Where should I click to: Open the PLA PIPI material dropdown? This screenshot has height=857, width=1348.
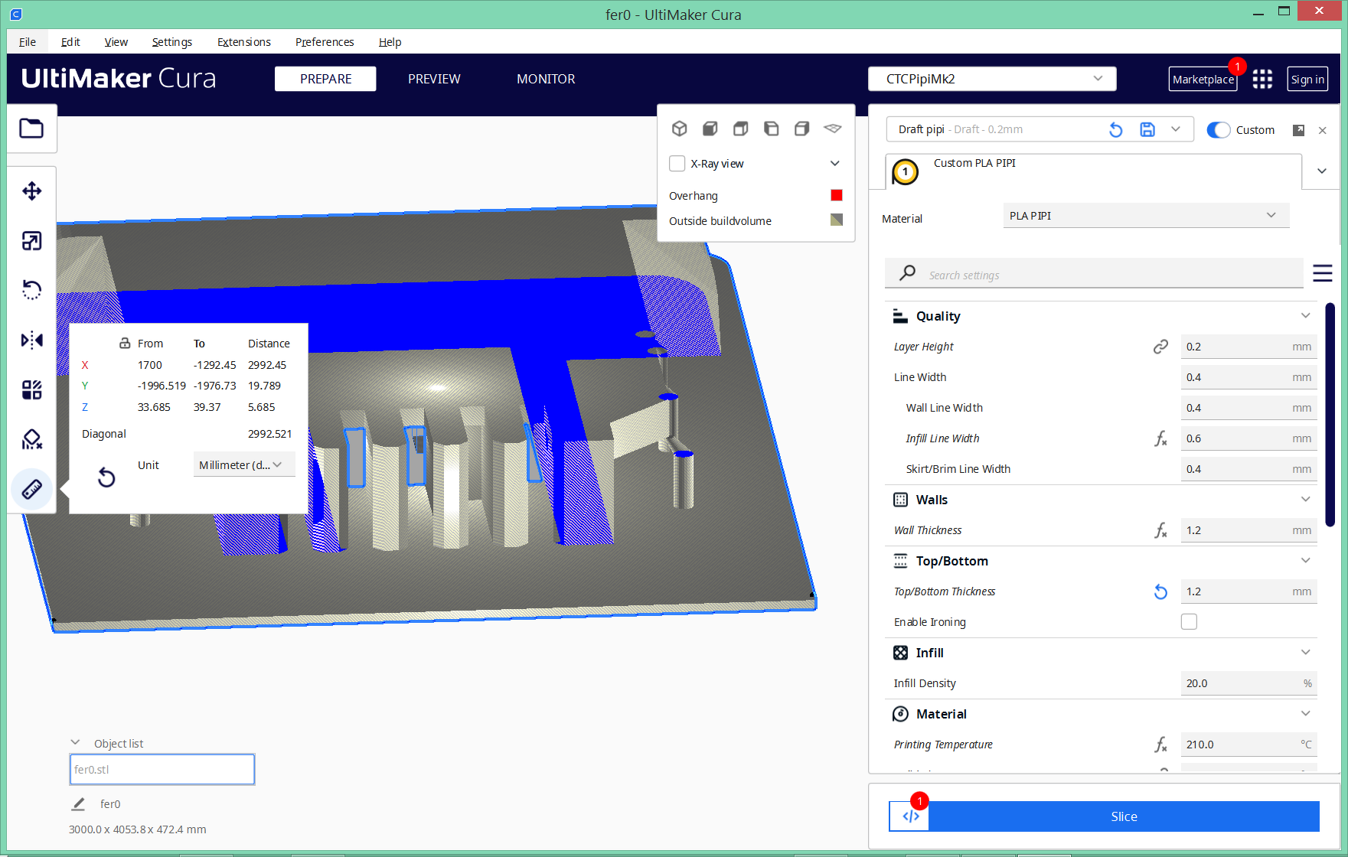[x=1146, y=216]
